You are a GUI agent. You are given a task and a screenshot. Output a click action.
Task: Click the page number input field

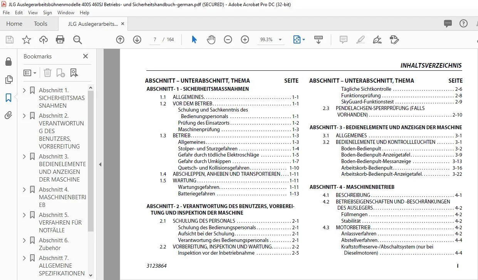[154, 40]
